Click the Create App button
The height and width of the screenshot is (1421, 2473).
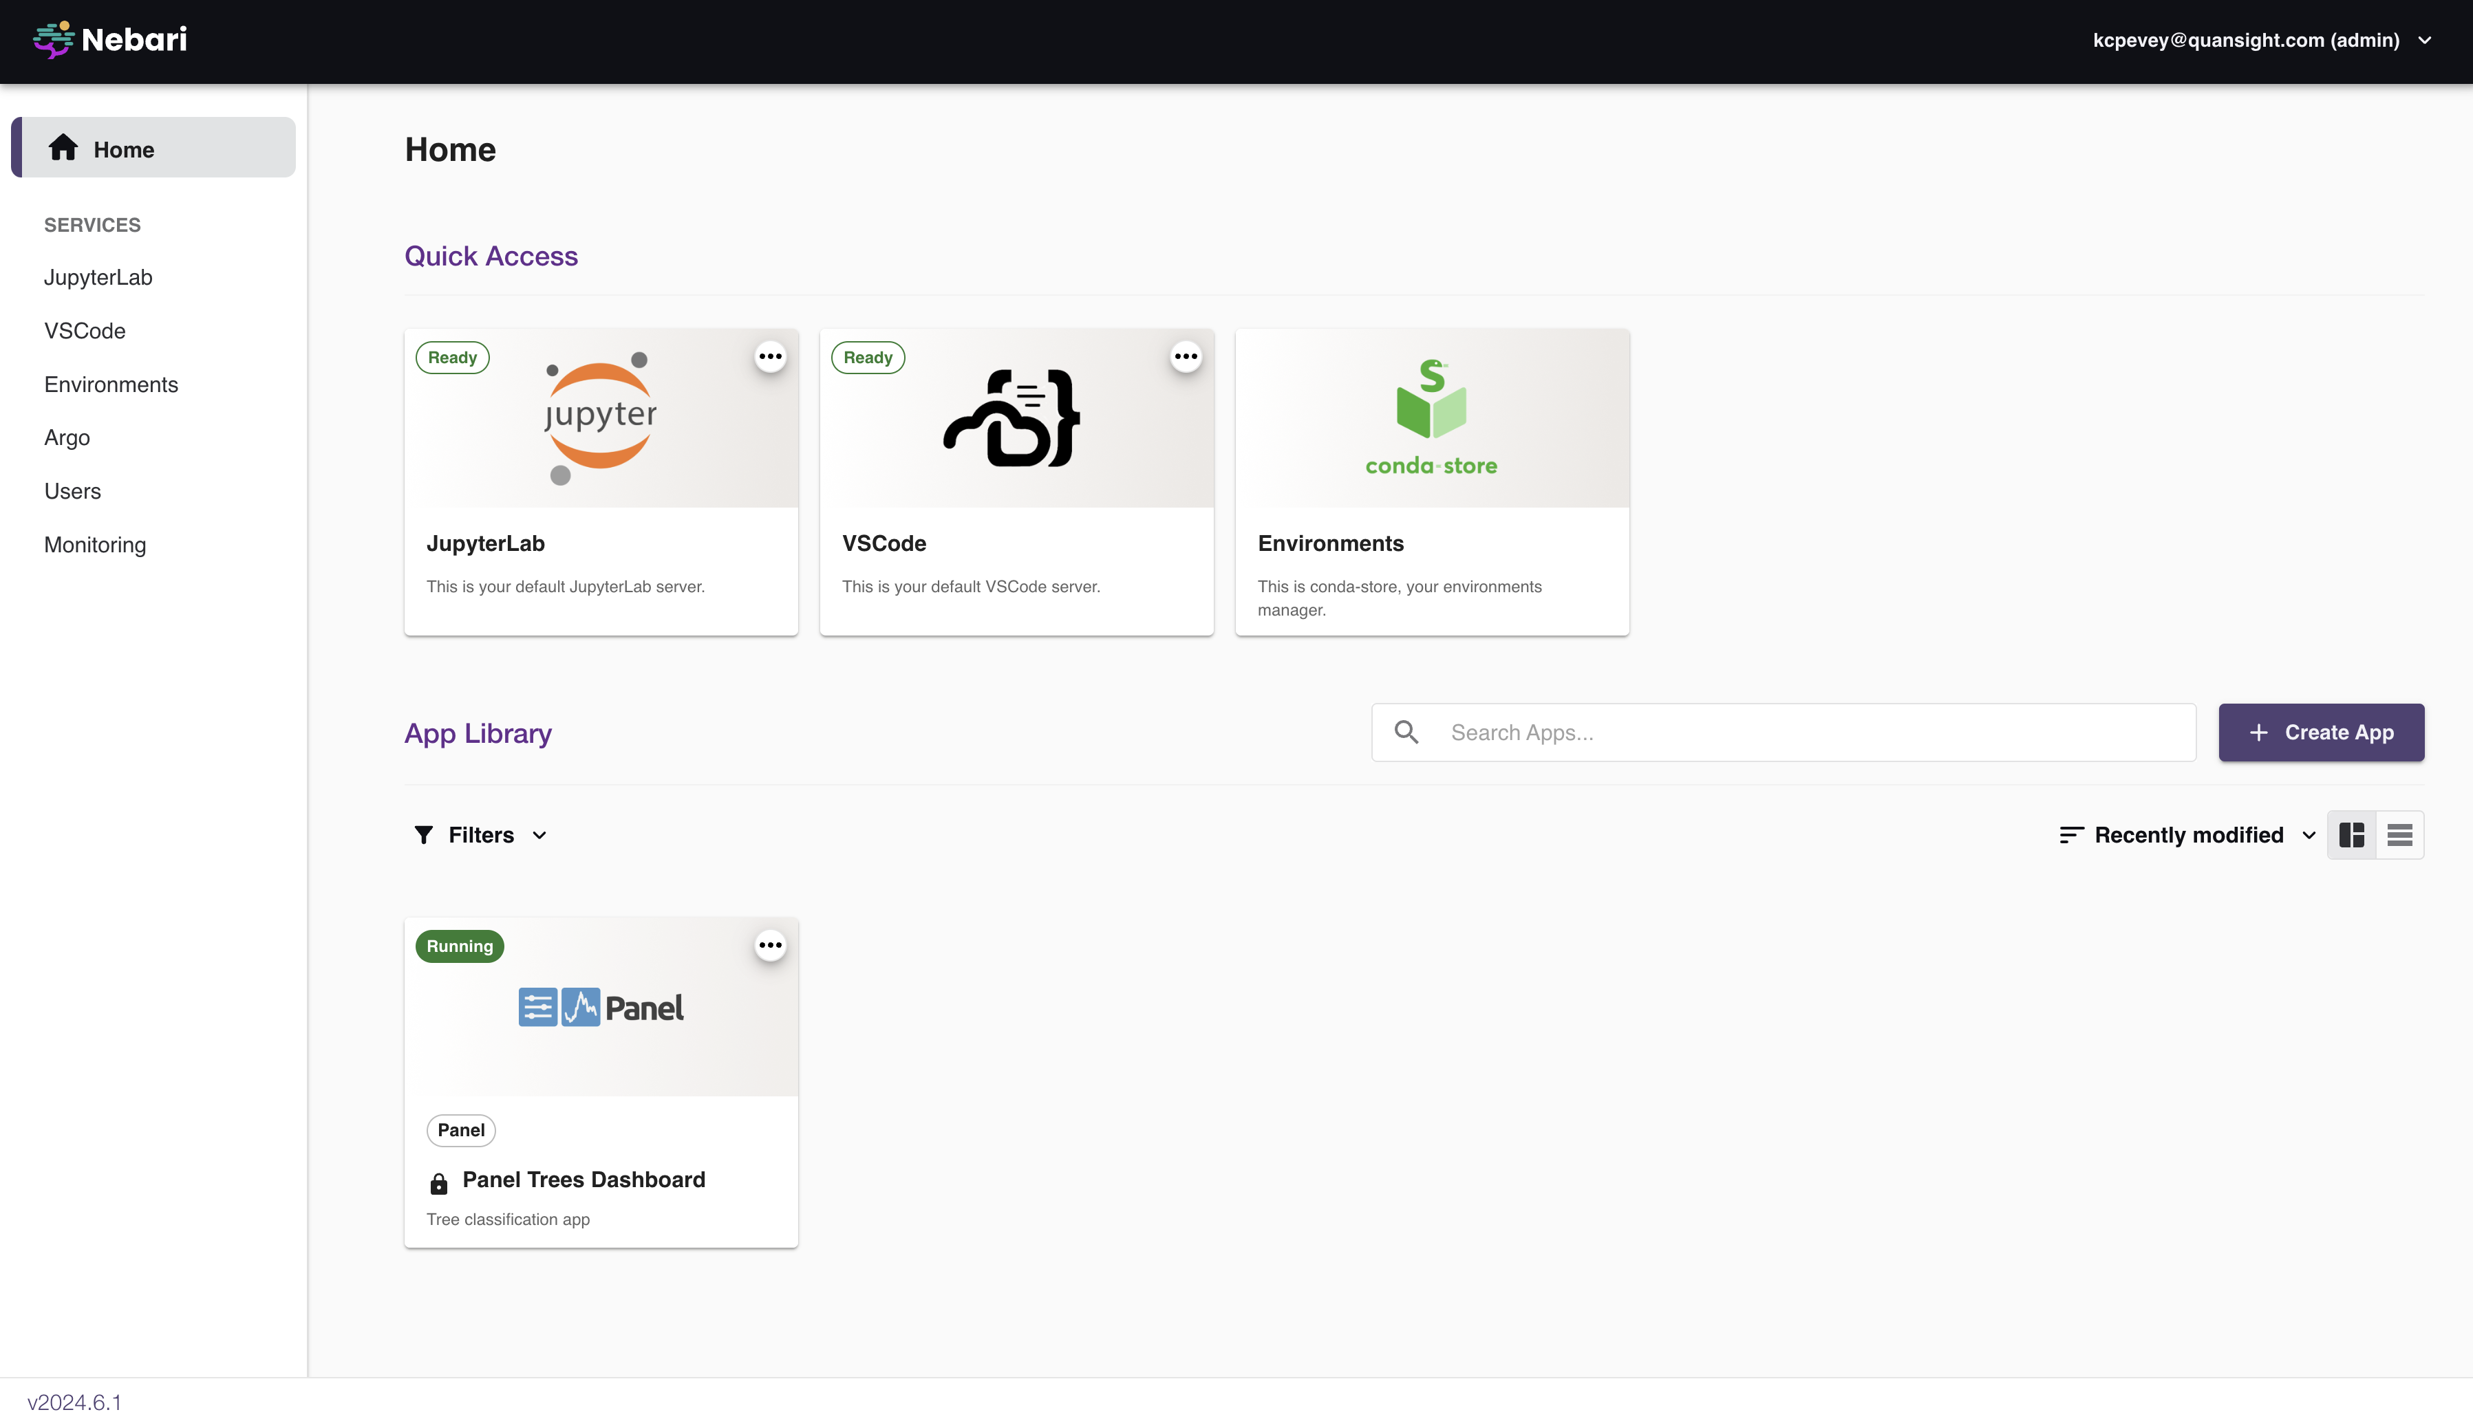point(2321,732)
